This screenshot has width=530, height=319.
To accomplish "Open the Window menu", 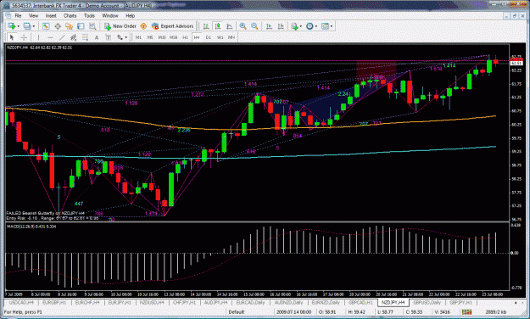I will click(x=110, y=15).
